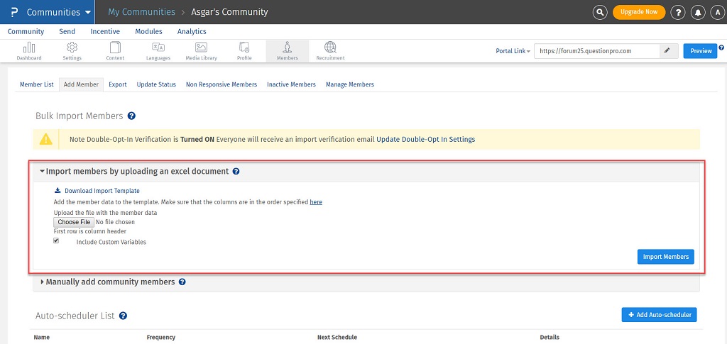
Task: Open the Incentive menu
Action: pyautogui.click(x=104, y=31)
